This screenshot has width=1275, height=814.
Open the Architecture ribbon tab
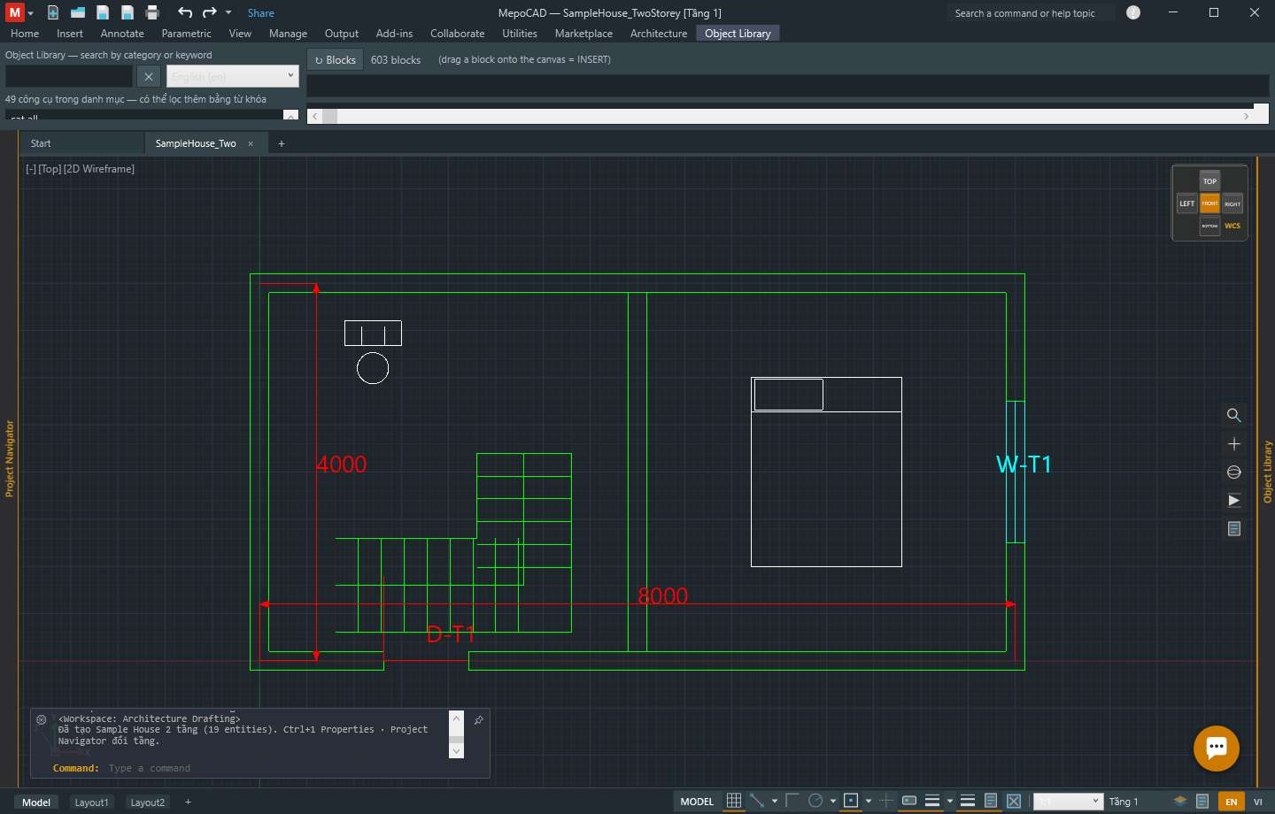pos(658,34)
